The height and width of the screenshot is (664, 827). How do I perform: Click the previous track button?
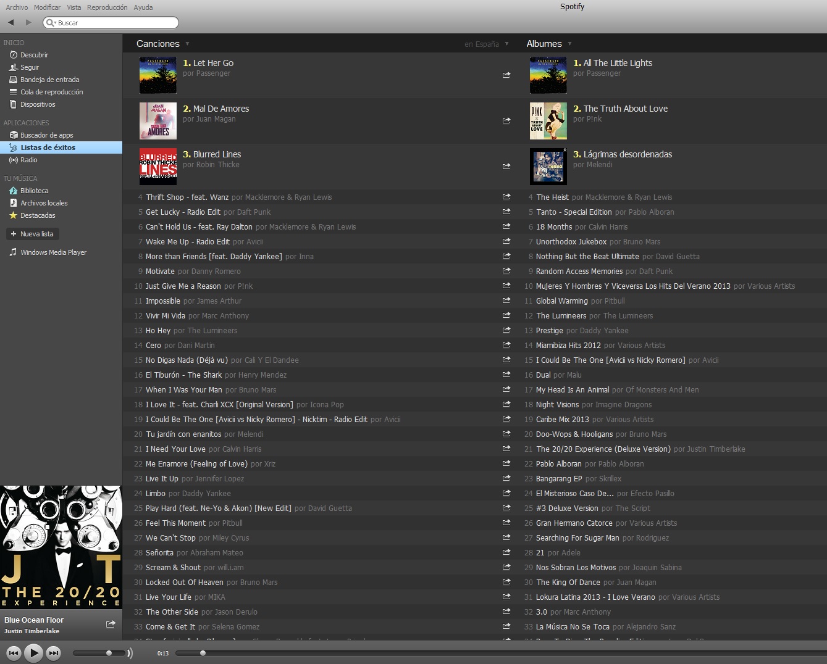[14, 653]
